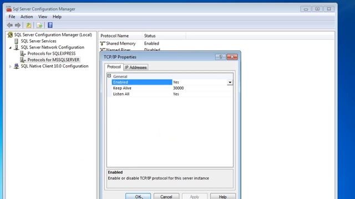Click the Help toolbar icon

(50, 25)
